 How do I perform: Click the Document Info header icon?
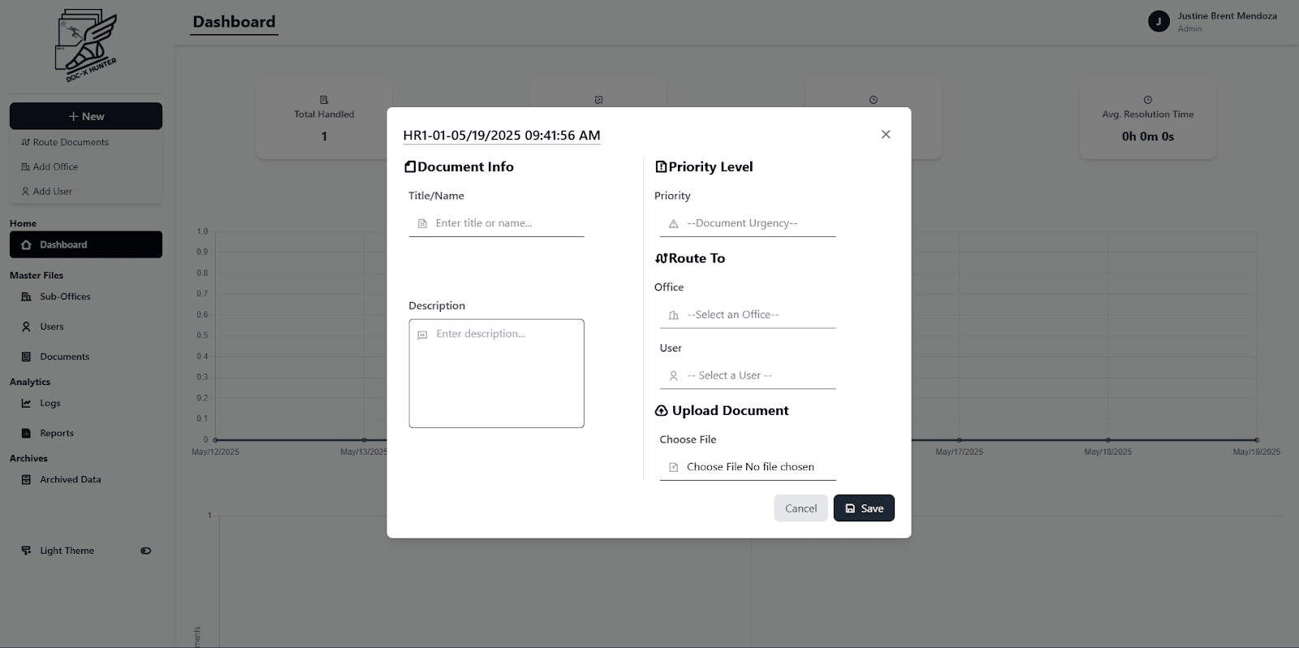pyautogui.click(x=410, y=166)
